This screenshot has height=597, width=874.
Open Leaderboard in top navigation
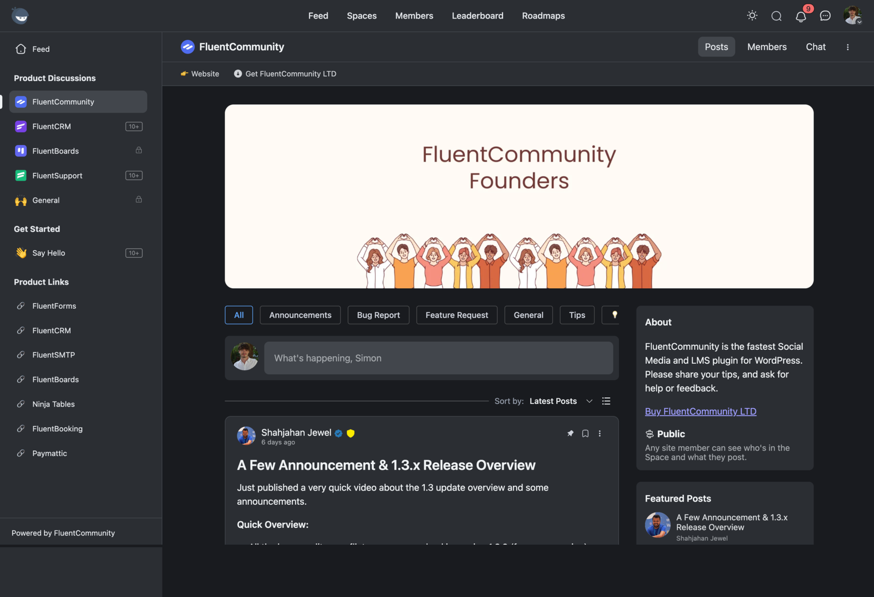477,16
